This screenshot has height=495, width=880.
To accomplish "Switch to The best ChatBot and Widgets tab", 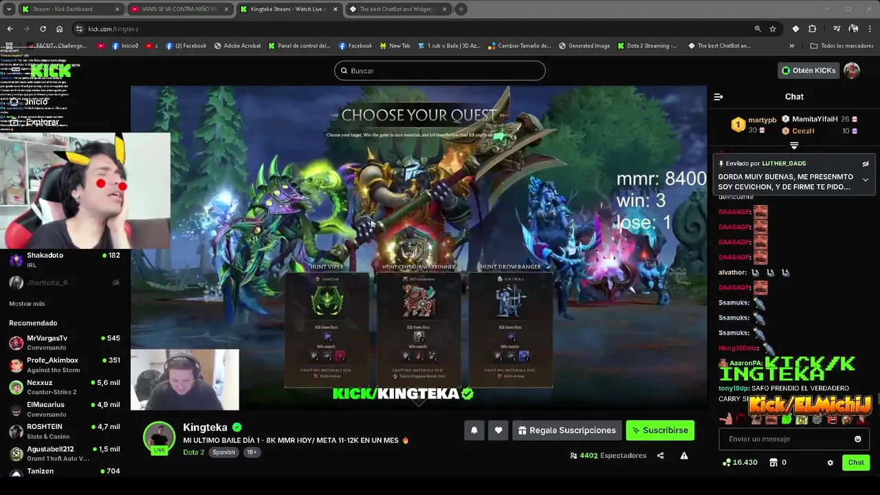I will [398, 9].
